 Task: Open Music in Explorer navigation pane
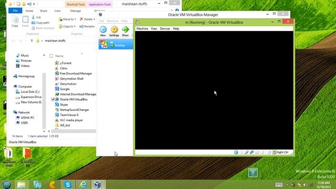[x=23, y=56]
